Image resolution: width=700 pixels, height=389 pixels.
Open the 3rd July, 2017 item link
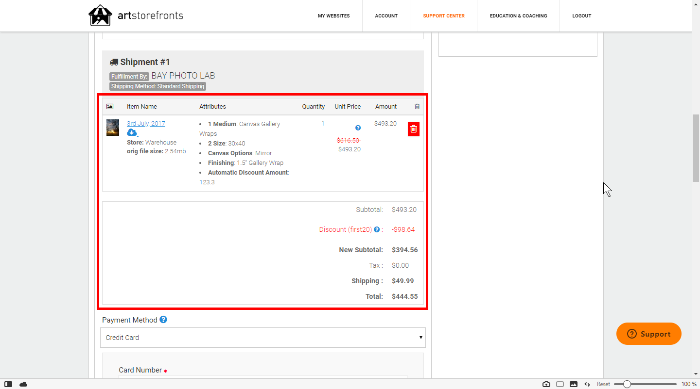point(146,124)
